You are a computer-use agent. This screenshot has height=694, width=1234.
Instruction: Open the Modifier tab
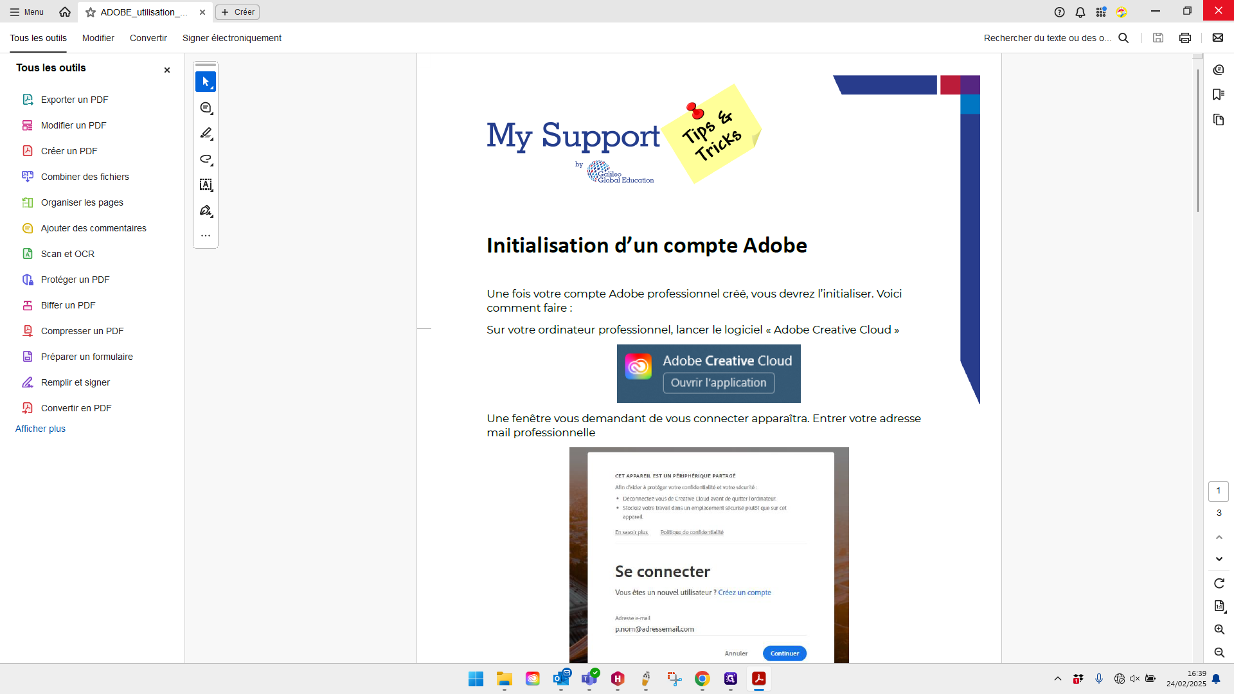click(98, 38)
